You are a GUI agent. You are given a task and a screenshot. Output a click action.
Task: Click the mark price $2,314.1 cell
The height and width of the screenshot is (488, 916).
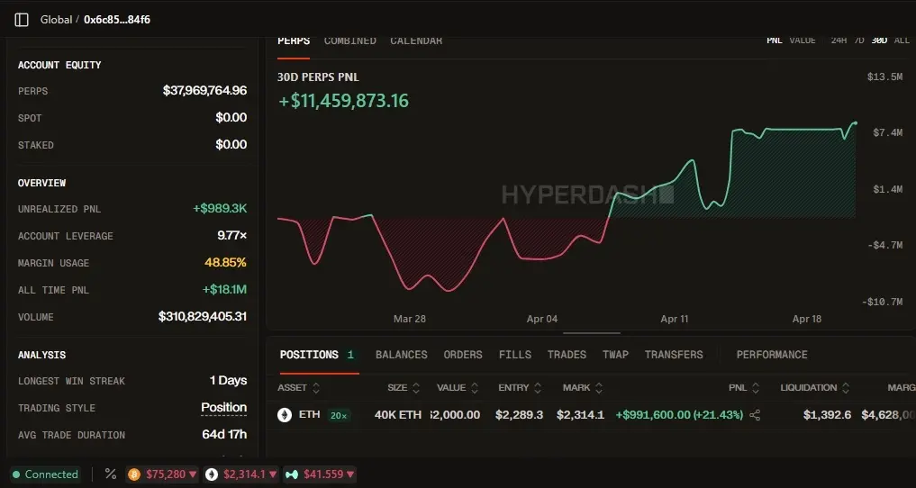coord(580,415)
